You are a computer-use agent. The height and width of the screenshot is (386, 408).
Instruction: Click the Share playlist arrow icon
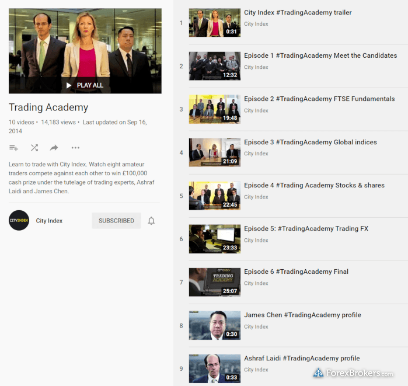[x=54, y=148]
